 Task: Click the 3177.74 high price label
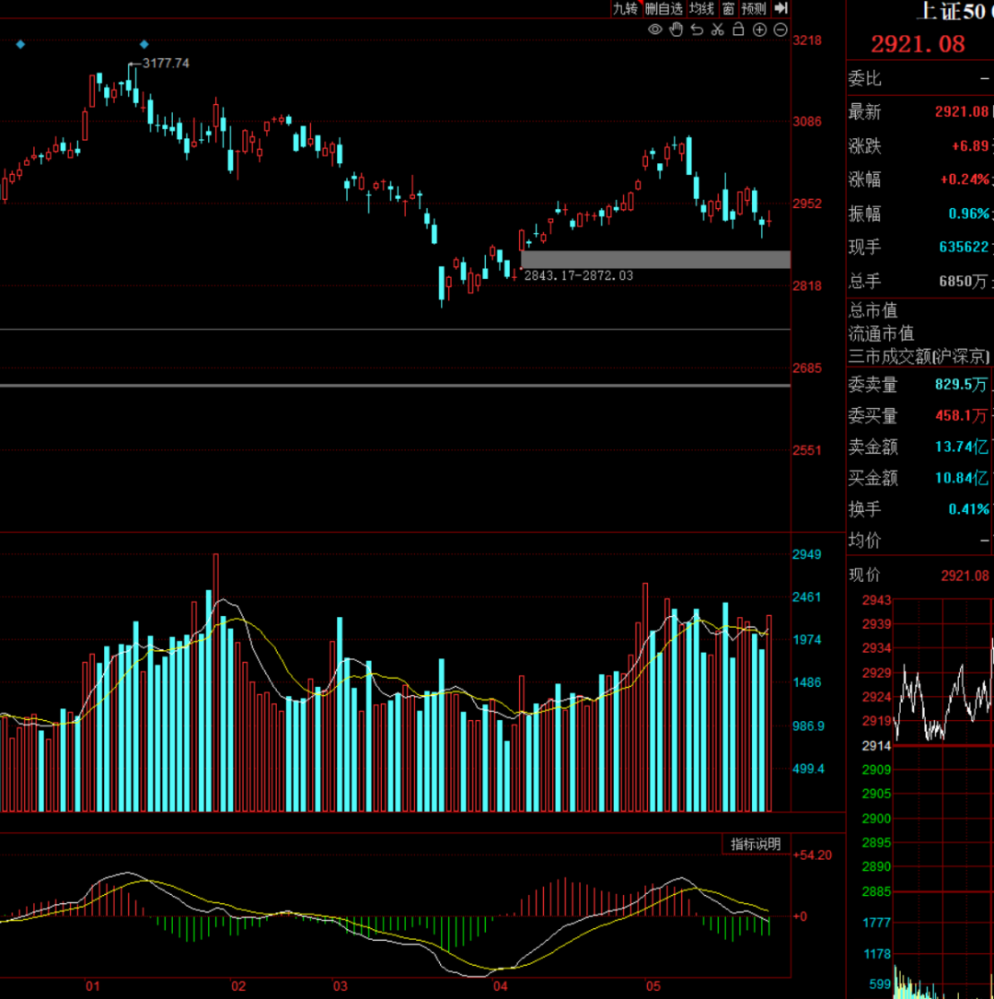(x=166, y=64)
